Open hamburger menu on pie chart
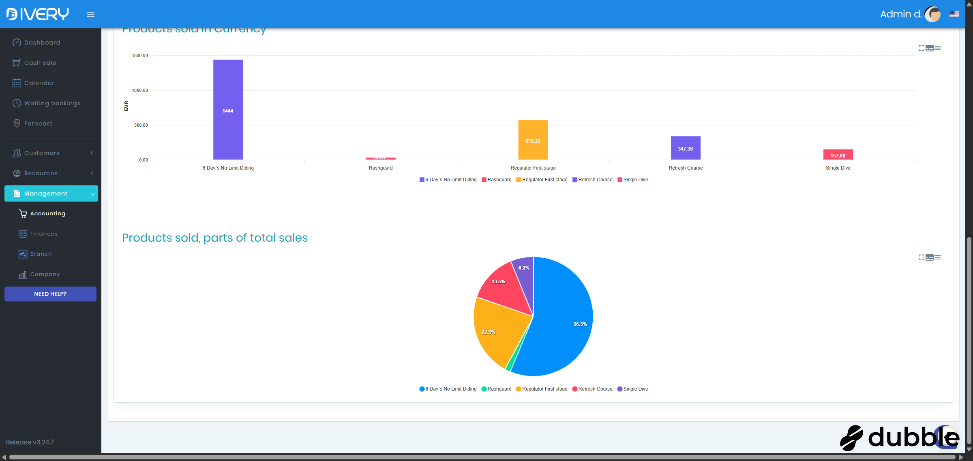Image resolution: width=973 pixels, height=461 pixels. (938, 257)
